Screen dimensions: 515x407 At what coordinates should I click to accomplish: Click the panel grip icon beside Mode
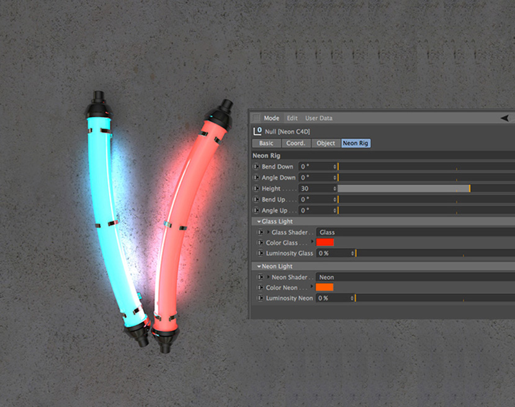256,118
